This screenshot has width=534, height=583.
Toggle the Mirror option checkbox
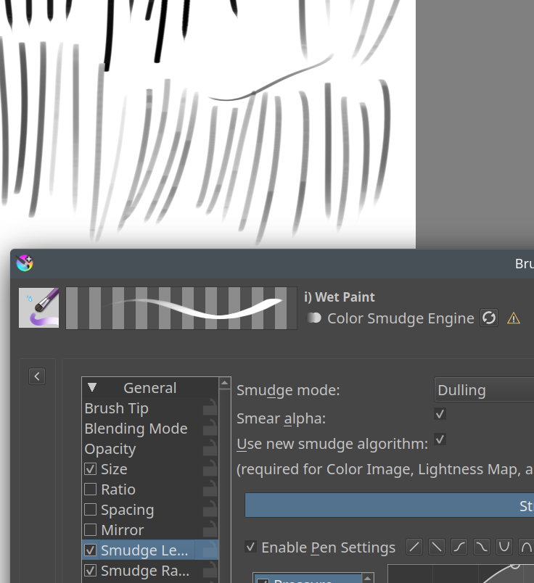91,530
